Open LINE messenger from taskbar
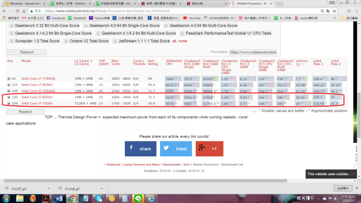361x203 pixels. (x=138, y=198)
